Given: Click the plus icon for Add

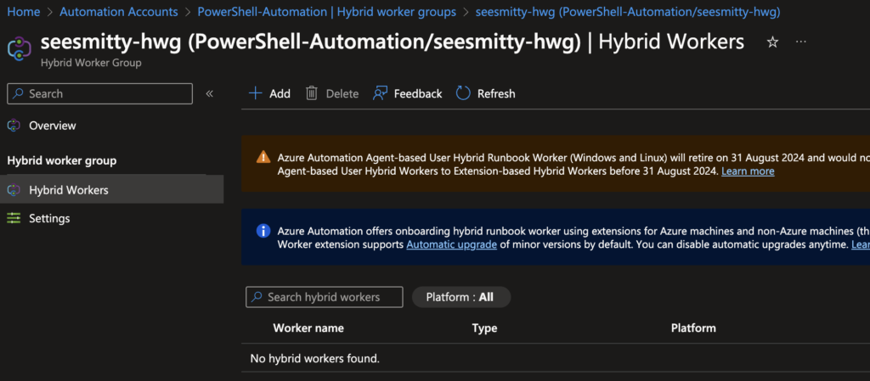Looking at the screenshot, I should [255, 93].
